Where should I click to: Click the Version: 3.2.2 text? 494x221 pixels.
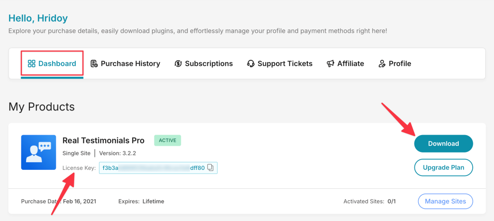(x=118, y=153)
